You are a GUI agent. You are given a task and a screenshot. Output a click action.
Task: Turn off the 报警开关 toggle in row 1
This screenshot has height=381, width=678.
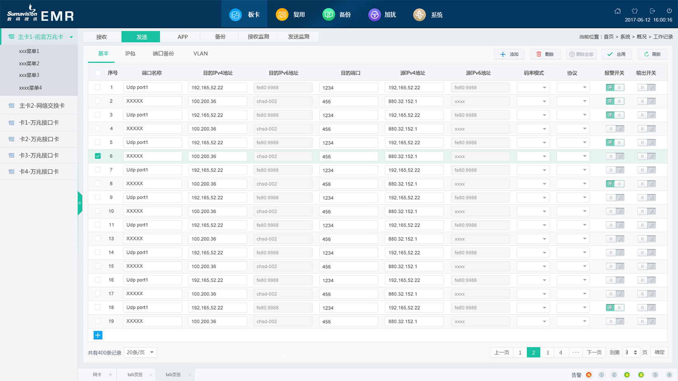tap(615, 87)
